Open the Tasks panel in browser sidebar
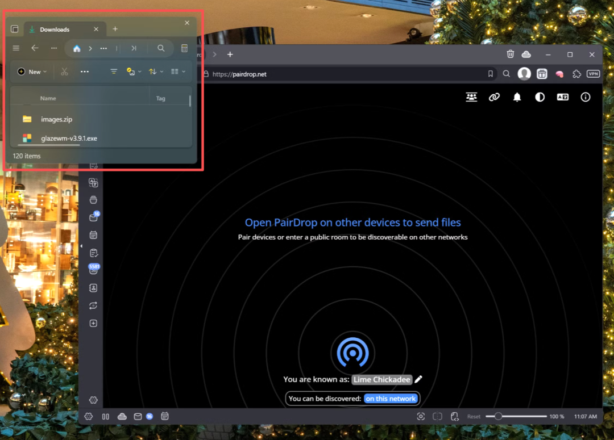Viewport: 614px width, 440px height. pyautogui.click(x=93, y=253)
